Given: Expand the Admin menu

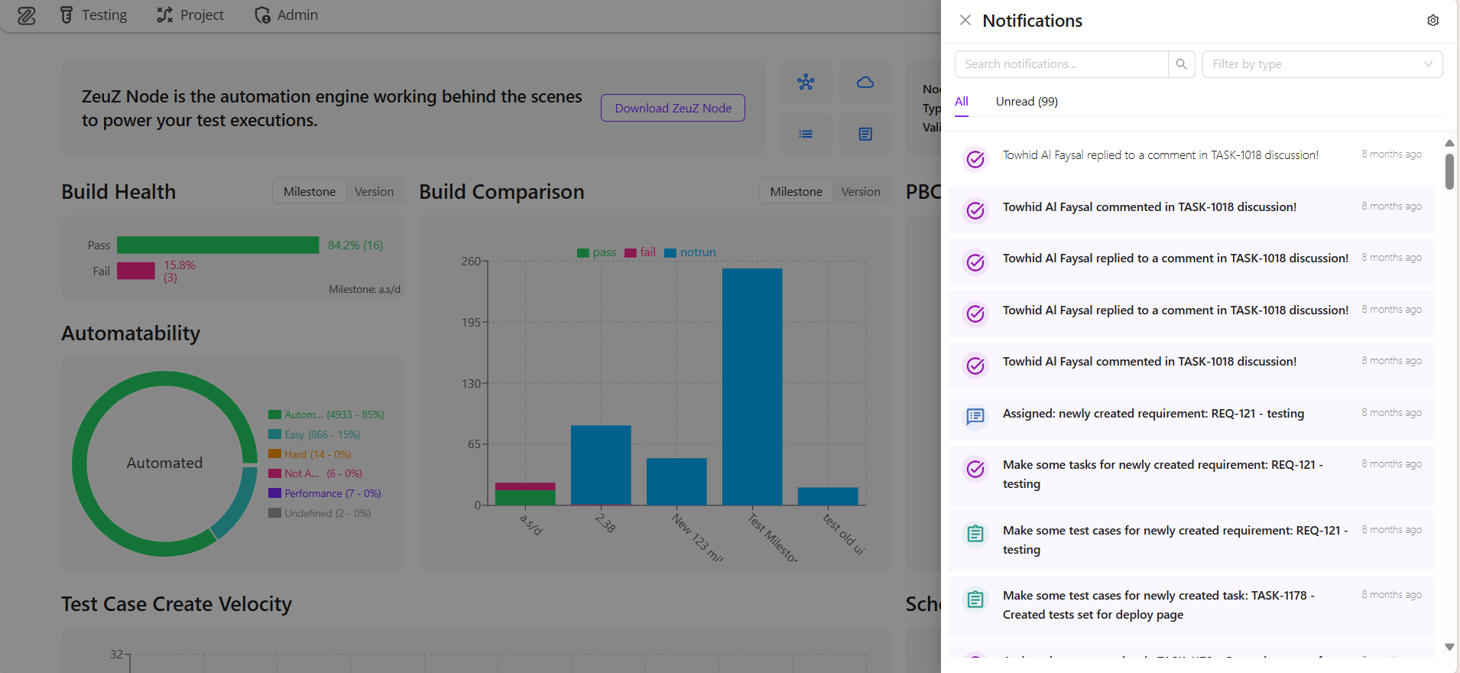Looking at the screenshot, I should [286, 15].
